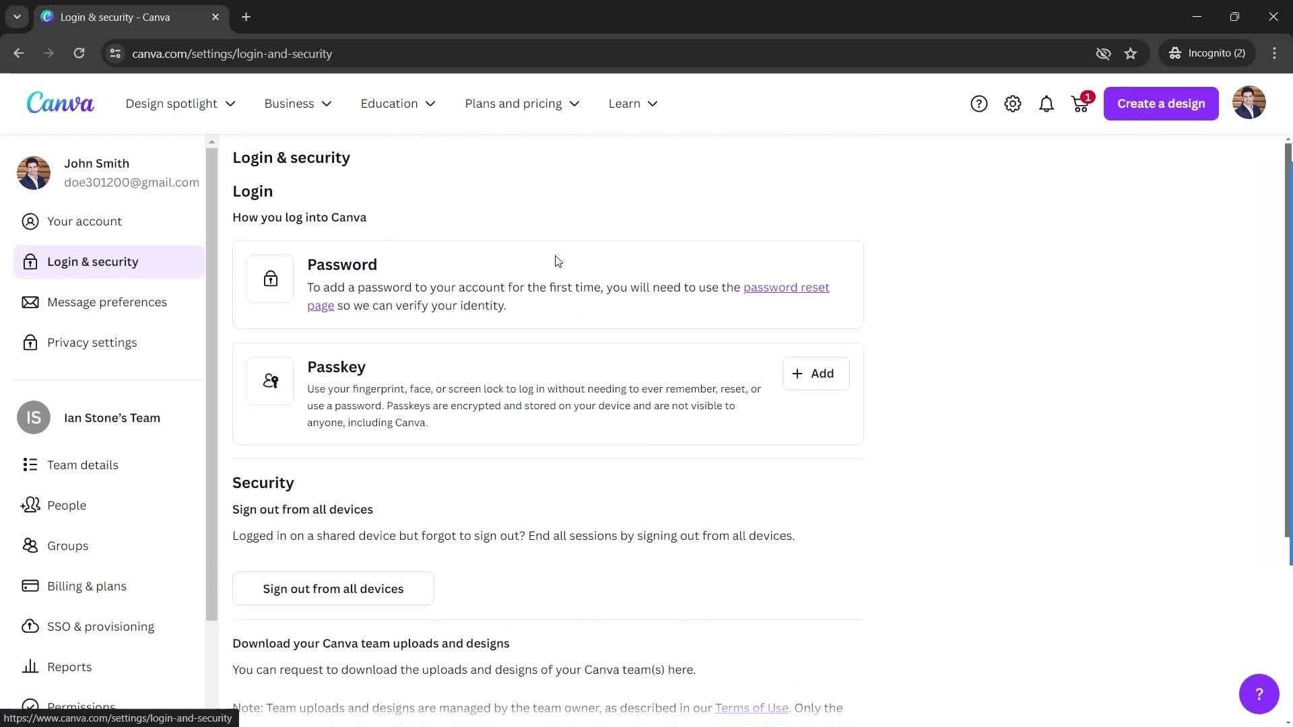Screen dimensions: 1293x727
Task: Click the Sign out from all devices button
Action: [x=333, y=588]
